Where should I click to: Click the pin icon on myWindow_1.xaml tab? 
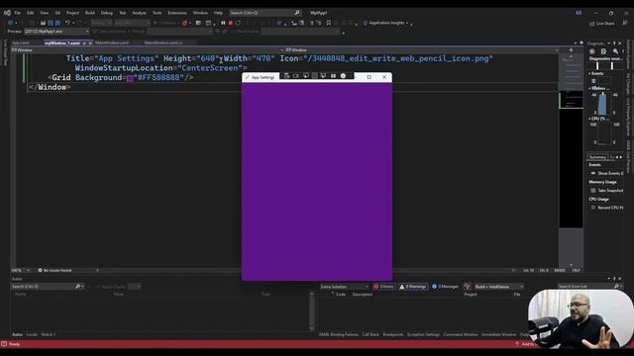pyautogui.click(x=84, y=43)
